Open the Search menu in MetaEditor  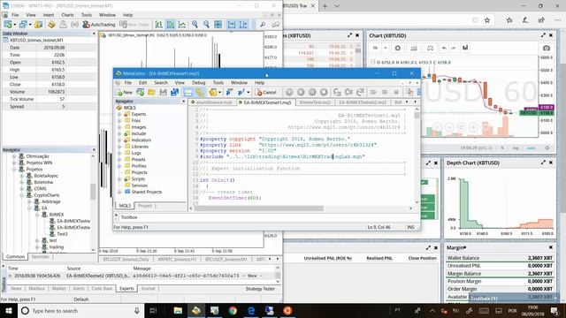pos(161,82)
